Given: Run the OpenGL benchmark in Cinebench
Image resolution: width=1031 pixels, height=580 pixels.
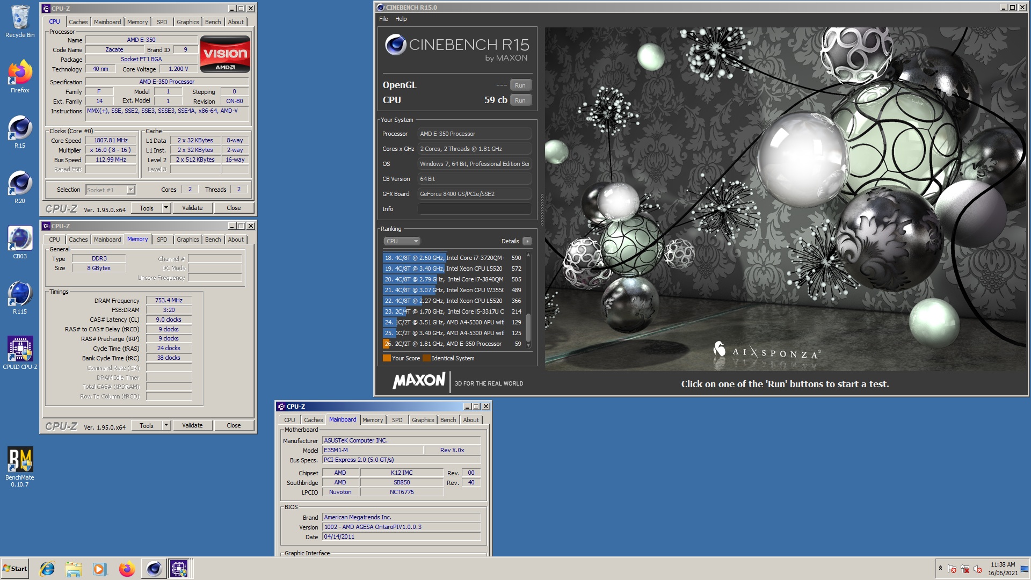Looking at the screenshot, I should (x=520, y=85).
